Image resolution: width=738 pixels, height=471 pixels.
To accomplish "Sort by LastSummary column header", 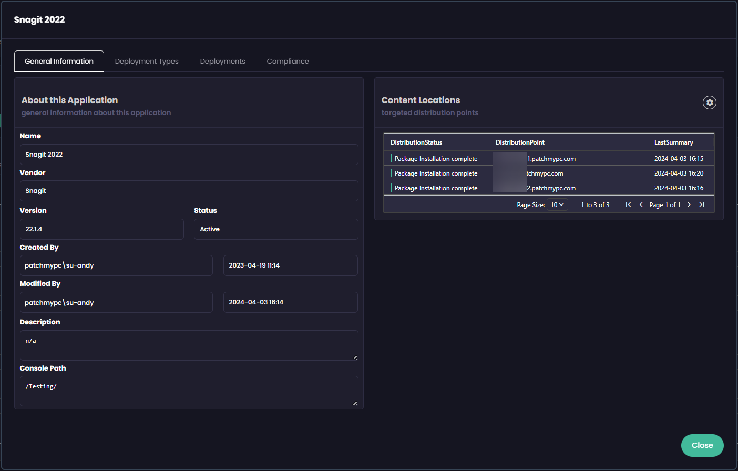I will [673, 142].
